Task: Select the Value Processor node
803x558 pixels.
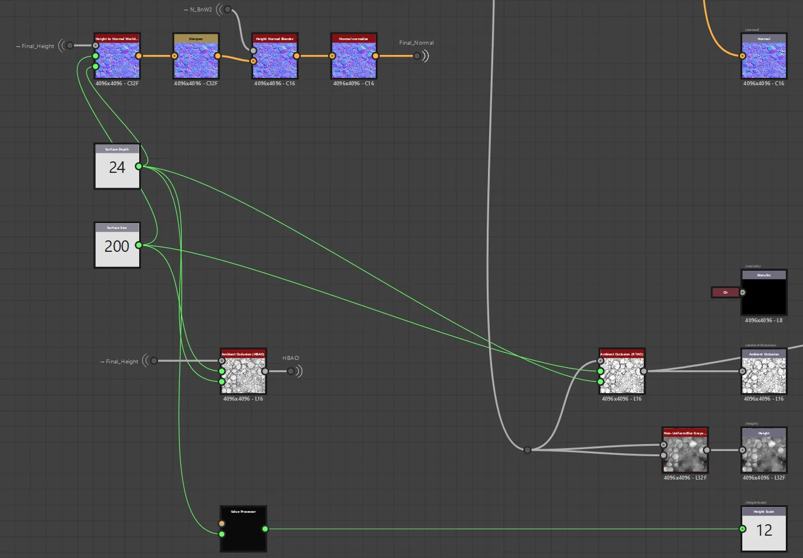Action: coord(243,529)
